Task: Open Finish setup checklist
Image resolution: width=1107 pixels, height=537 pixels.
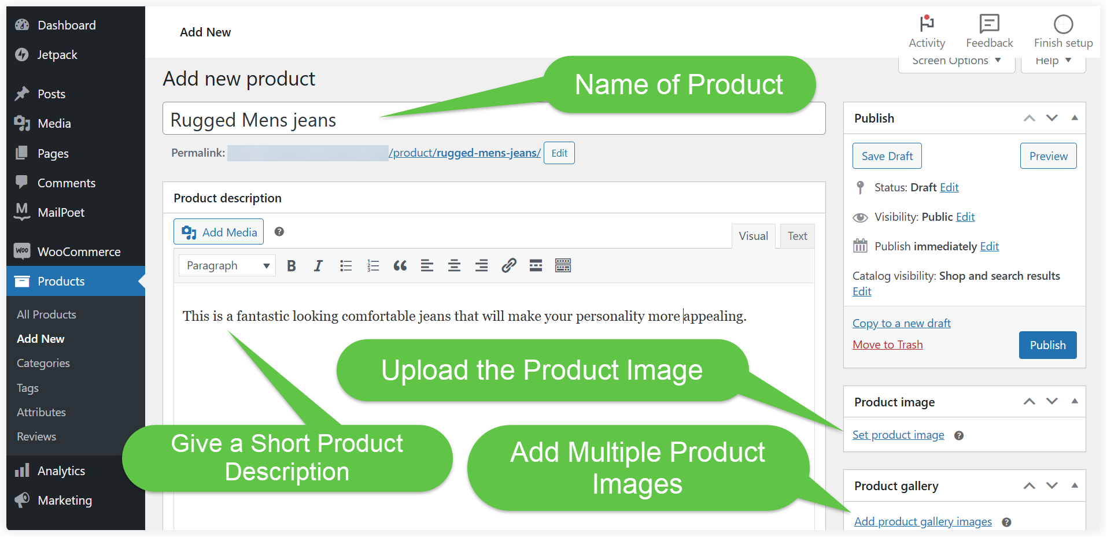Action: pyautogui.click(x=1063, y=32)
